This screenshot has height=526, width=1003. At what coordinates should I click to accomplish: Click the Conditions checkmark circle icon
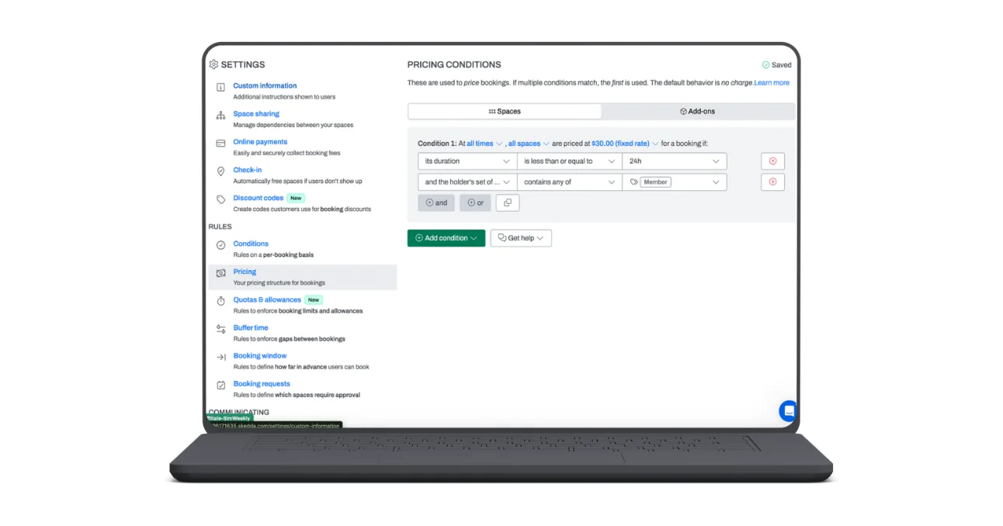[220, 245]
